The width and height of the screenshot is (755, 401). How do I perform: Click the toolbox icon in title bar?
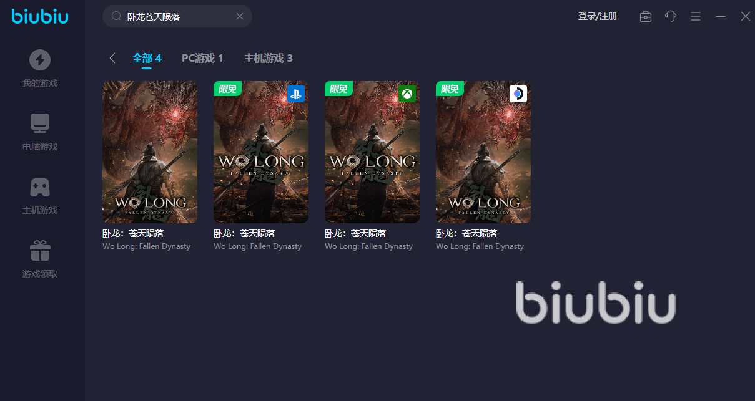[646, 17]
